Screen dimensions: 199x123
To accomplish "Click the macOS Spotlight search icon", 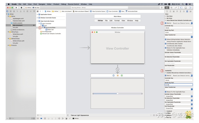I will [183, 4].
